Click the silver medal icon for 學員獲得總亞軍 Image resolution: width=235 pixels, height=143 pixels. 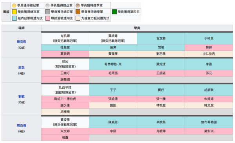tap(47, 5)
